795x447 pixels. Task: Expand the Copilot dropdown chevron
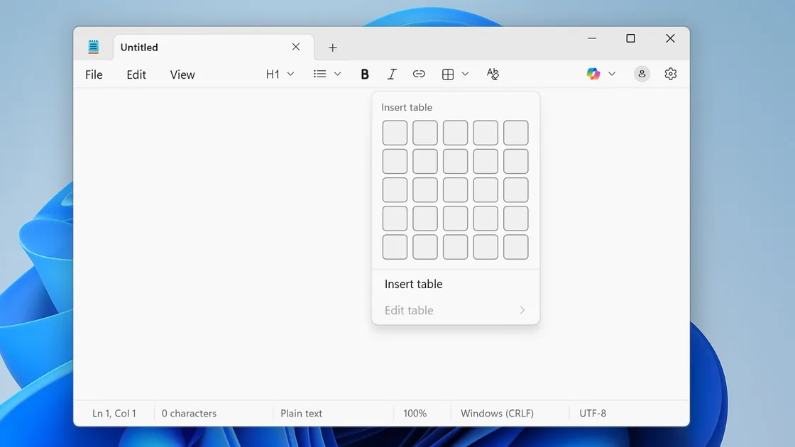(611, 73)
